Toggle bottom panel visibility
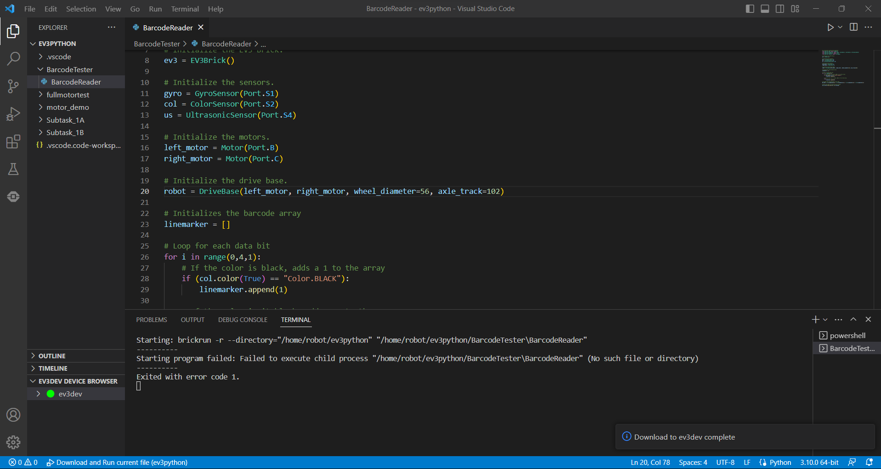881x469 pixels. click(765, 9)
